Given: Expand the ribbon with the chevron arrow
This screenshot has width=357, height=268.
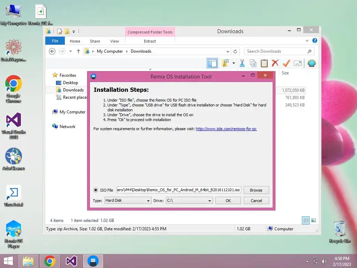Looking at the screenshot, I should point(307,40).
